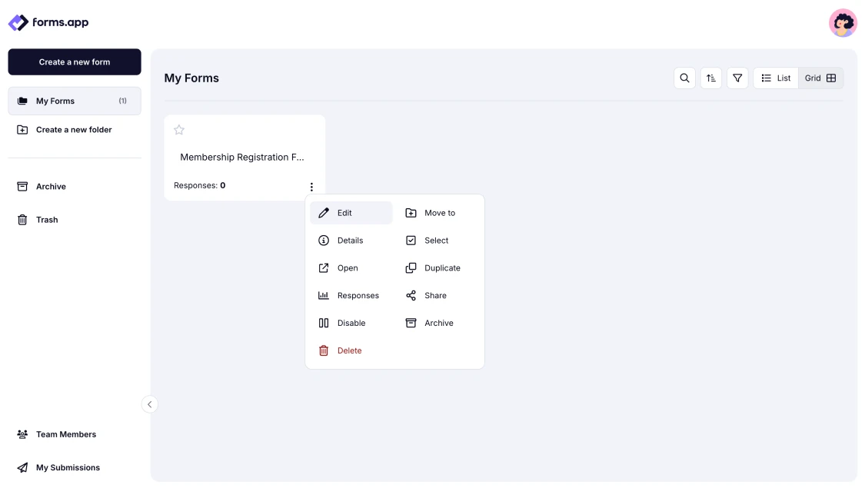Choose Duplicate in the context menu
Viewport: 865px width, 488px height.
(441, 268)
